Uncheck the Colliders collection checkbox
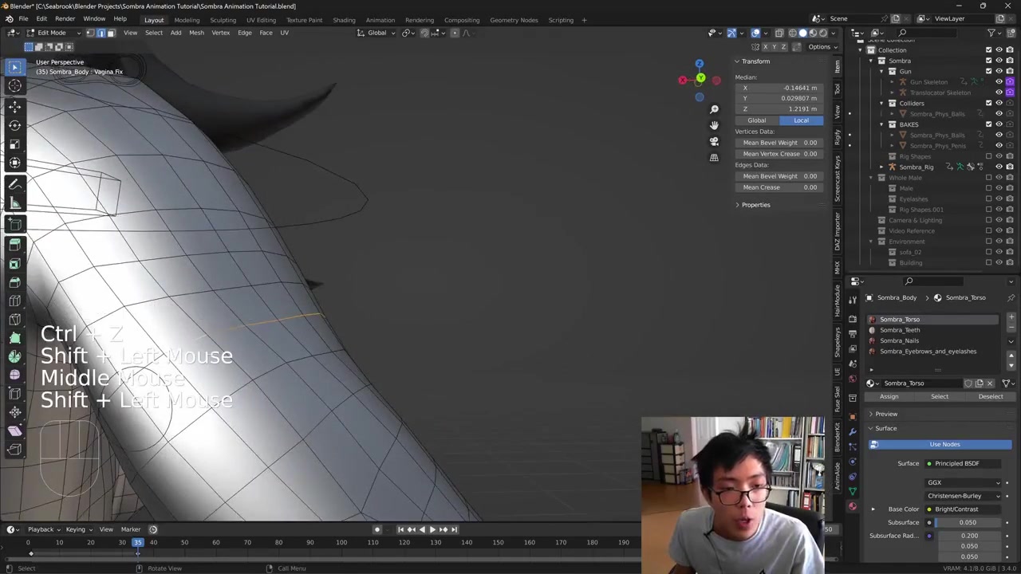Image resolution: width=1021 pixels, height=574 pixels. [x=988, y=103]
